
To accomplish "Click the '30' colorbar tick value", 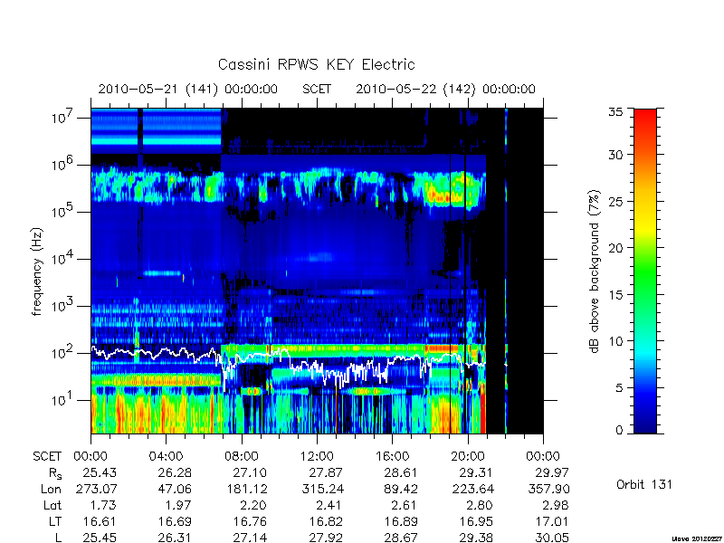I will tap(616, 154).
